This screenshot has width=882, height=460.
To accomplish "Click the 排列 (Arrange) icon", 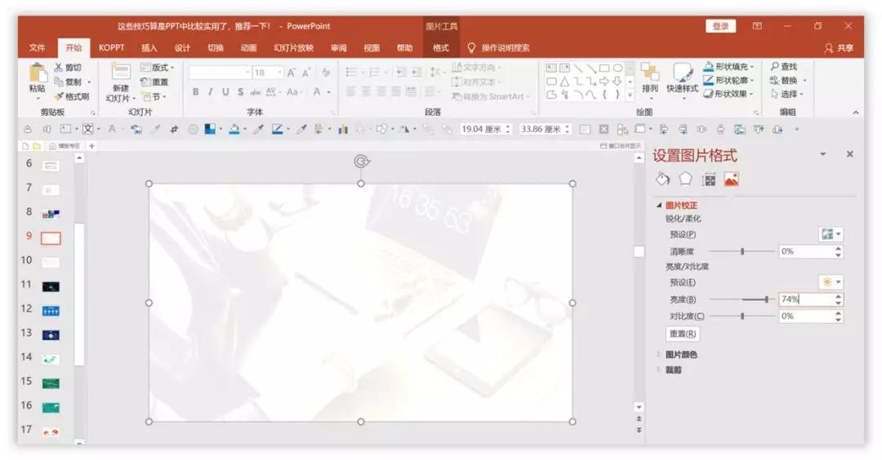I will point(650,72).
